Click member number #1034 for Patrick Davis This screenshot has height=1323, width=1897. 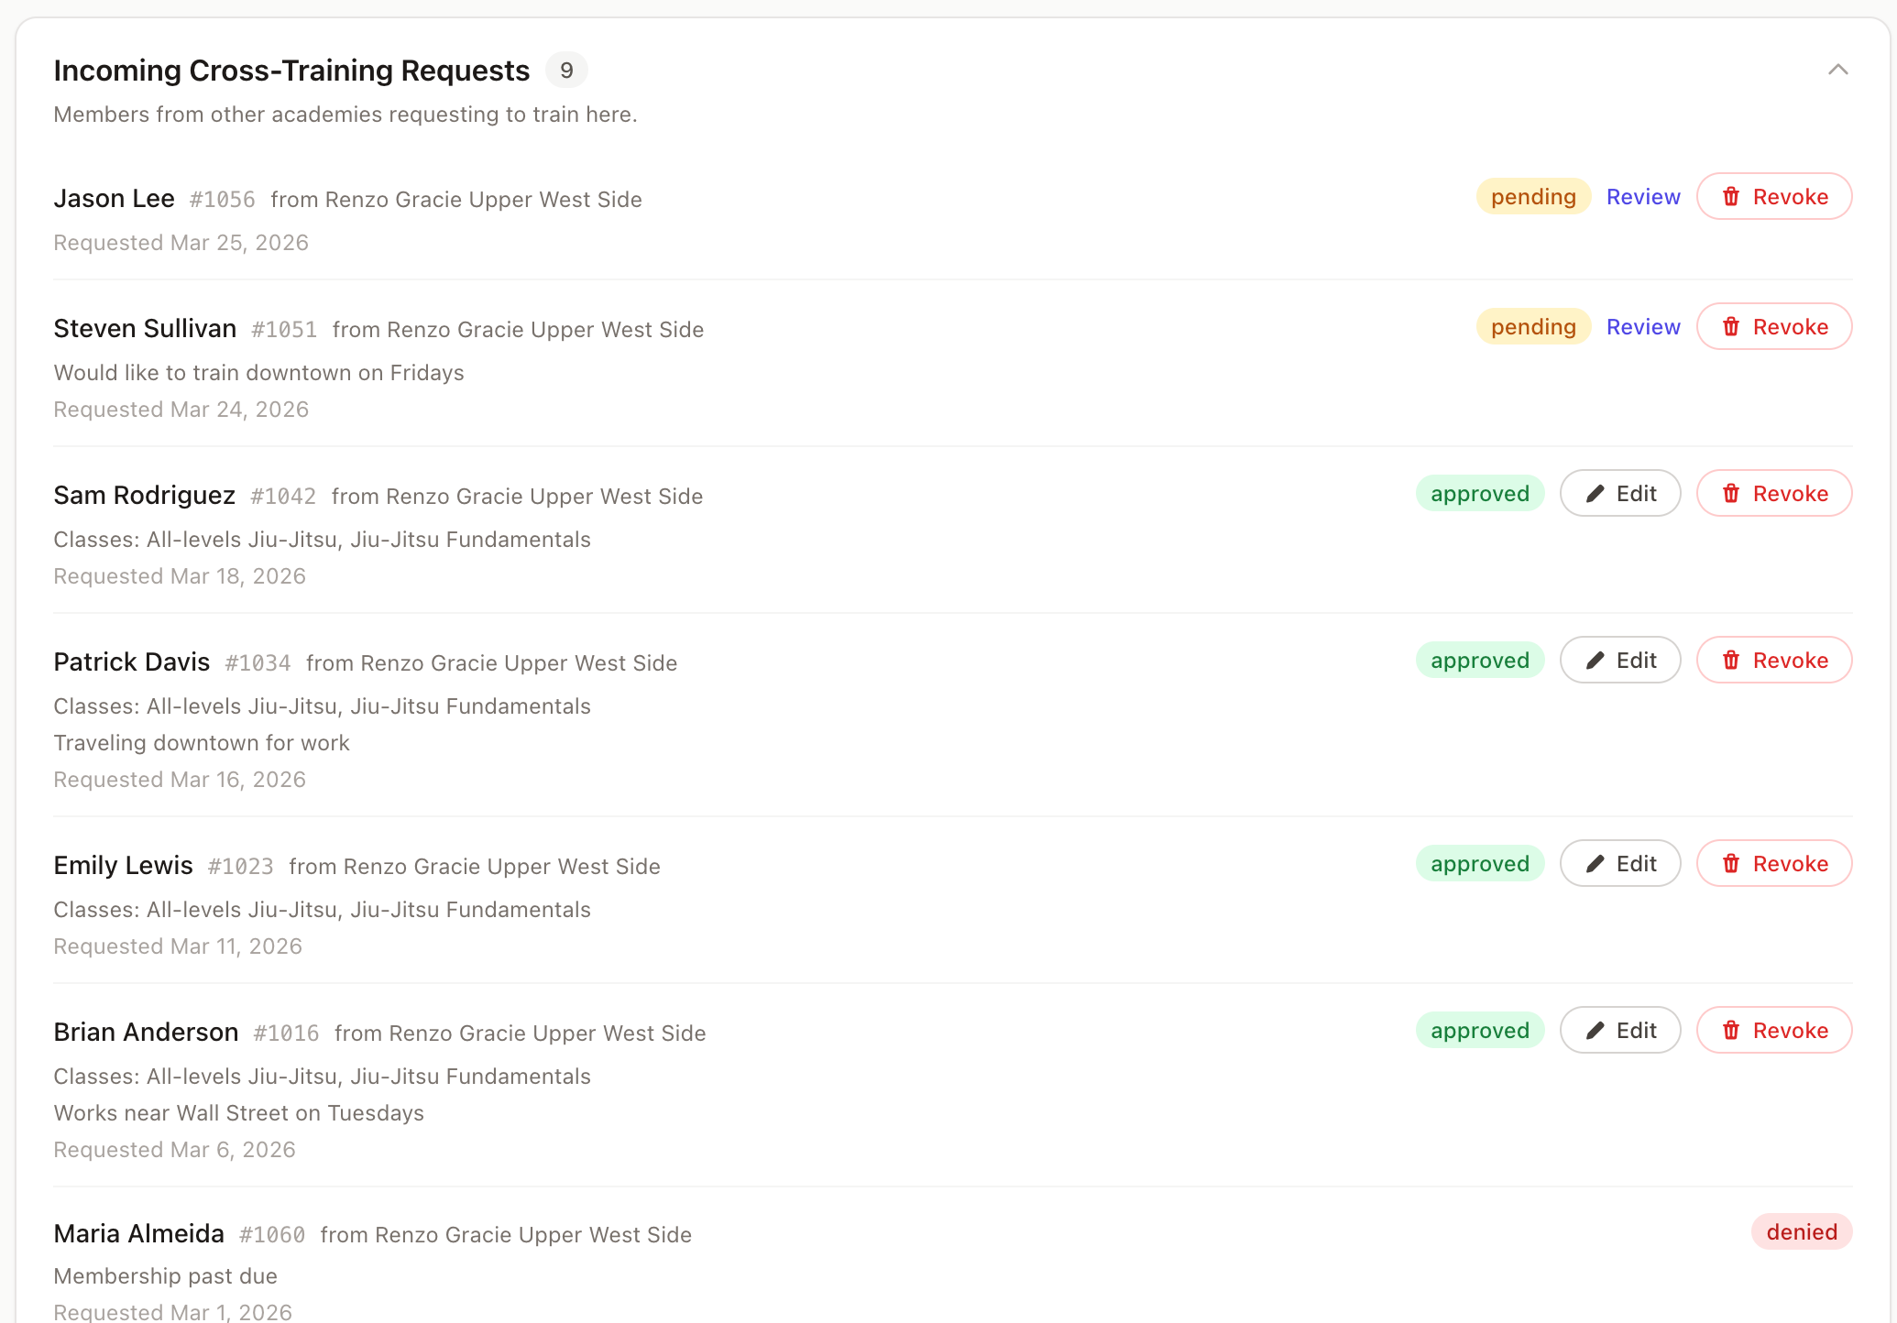[258, 663]
